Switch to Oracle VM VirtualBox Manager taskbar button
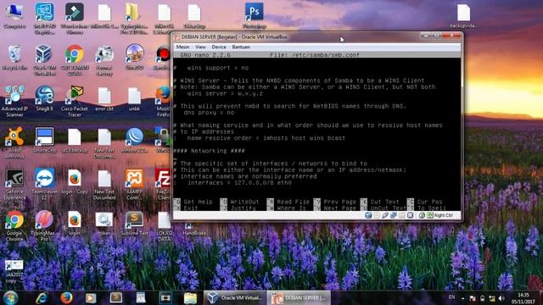 [x=234, y=297]
